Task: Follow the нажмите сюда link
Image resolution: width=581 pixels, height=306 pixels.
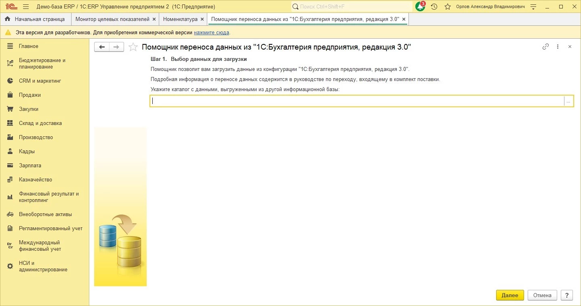Action: 211,32
